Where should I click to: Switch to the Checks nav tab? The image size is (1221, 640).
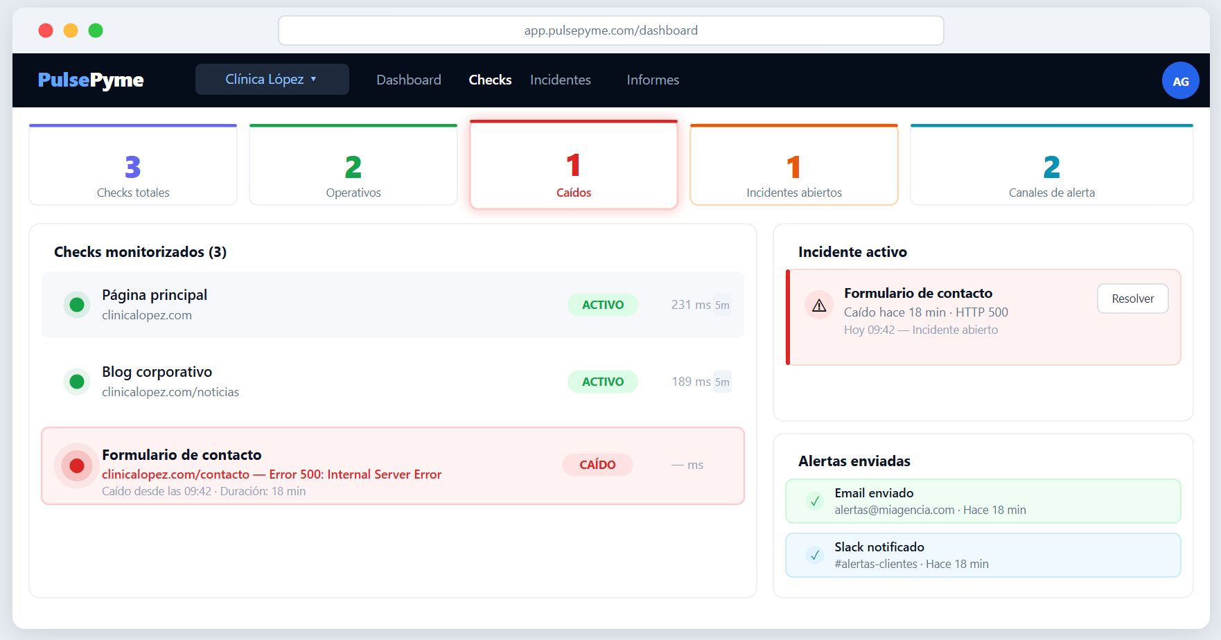(x=490, y=80)
